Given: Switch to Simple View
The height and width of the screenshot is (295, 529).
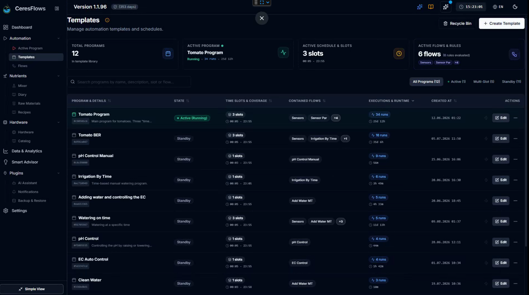Looking at the screenshot, I should click(x=32, y=289).
